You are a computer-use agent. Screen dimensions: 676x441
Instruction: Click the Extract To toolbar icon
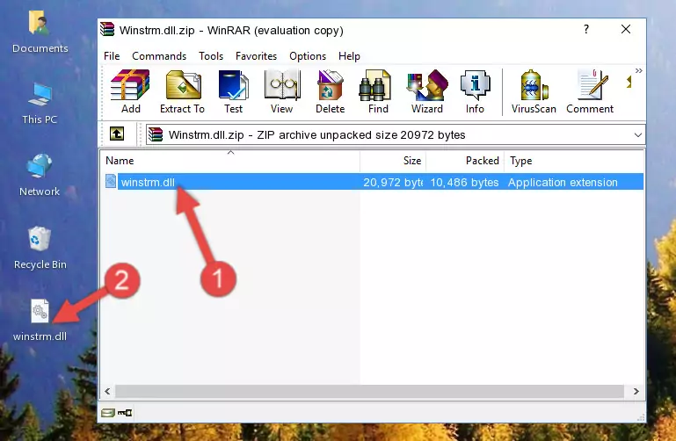click(182, 91)
